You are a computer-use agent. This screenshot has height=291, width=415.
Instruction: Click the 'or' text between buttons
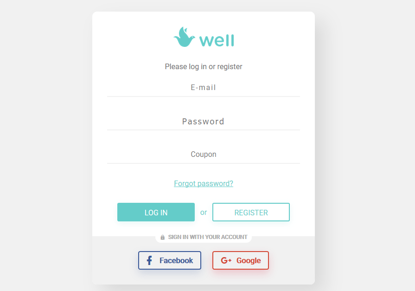pos(204,212)
